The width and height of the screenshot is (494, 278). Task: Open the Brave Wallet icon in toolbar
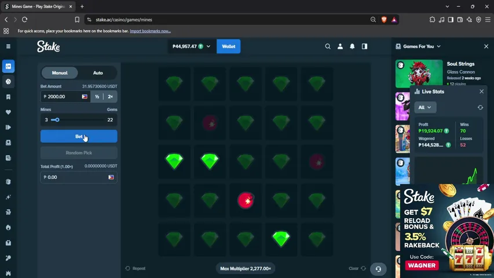pos(460,20)
